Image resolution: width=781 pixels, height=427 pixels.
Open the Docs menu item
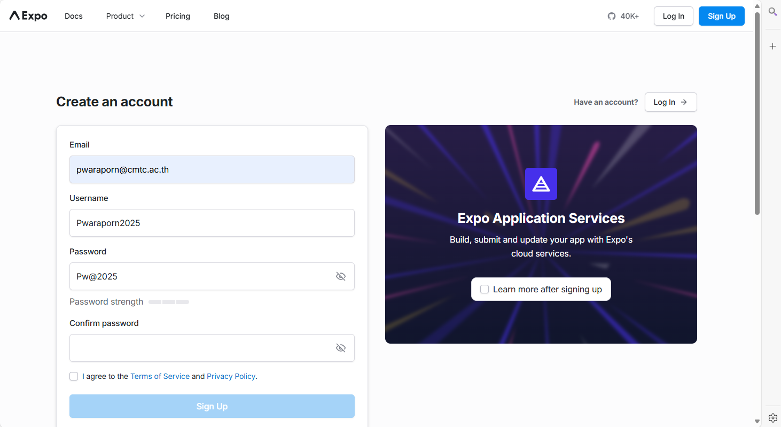tap(74, 16)
